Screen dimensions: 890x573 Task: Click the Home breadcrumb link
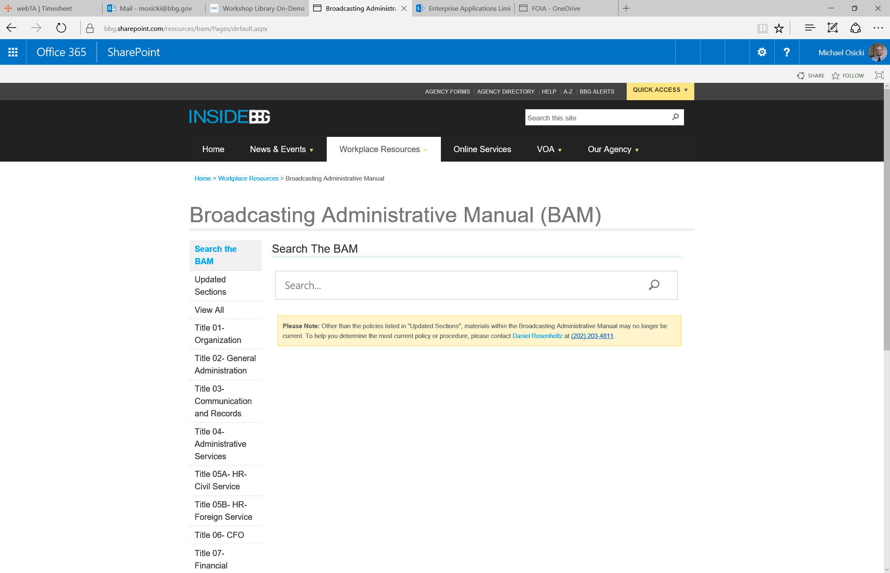pos(203,178)
